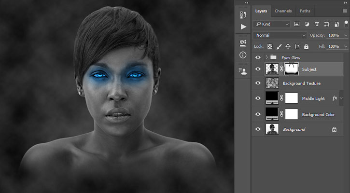Open the Kind filter dropdown

point(271,24)
